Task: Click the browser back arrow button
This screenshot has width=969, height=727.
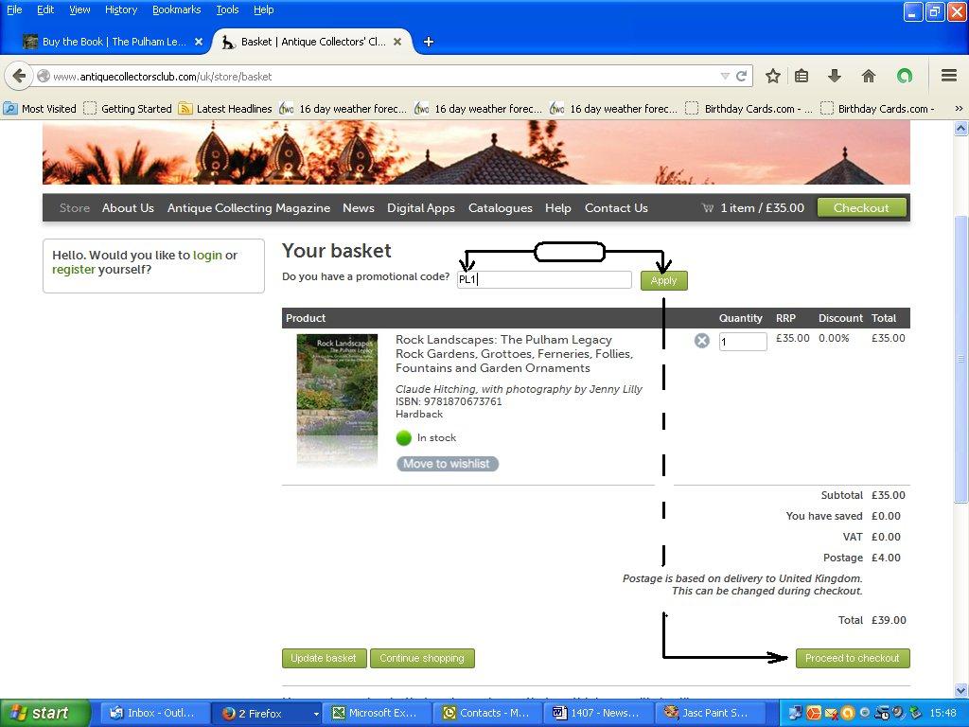Action: tap(20, 76)
